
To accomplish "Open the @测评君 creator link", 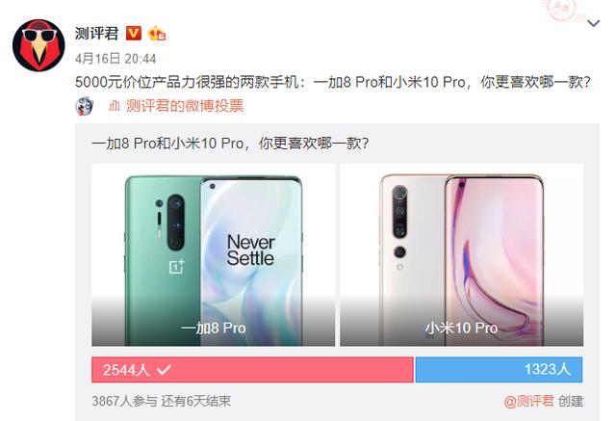I will pyautogui.click(x=528, y=401).
